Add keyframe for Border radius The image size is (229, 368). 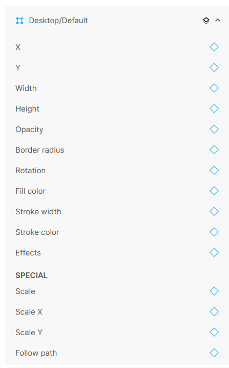click(214, 150)
